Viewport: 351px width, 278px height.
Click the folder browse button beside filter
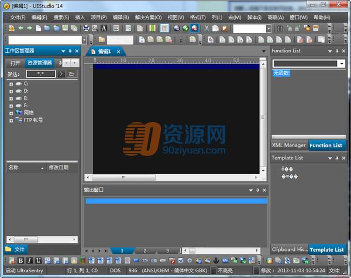71,74
